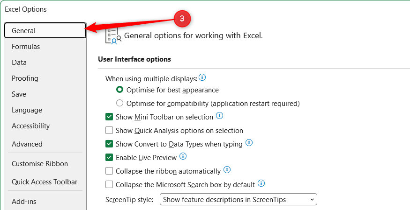This screenshot has width=410, height=210.
Task: Enable Show Quick Analysis options on selection
Action: [x=109, y=131]
